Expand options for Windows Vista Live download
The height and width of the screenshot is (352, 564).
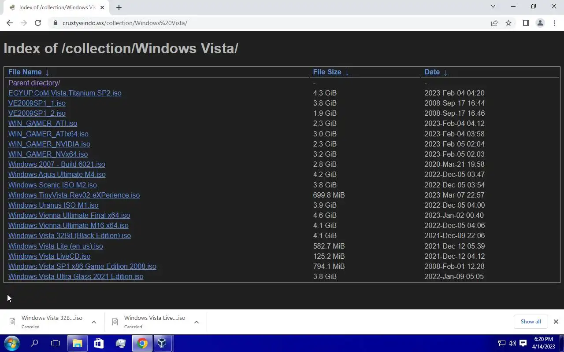click(197, 322)
